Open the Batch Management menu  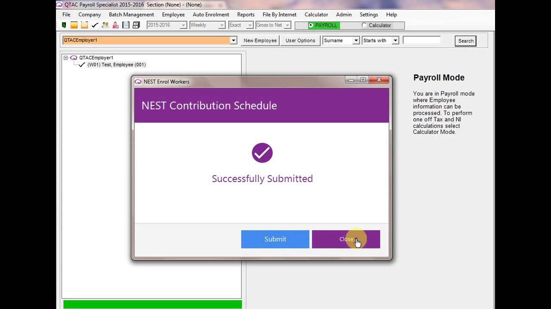point(131,15)
